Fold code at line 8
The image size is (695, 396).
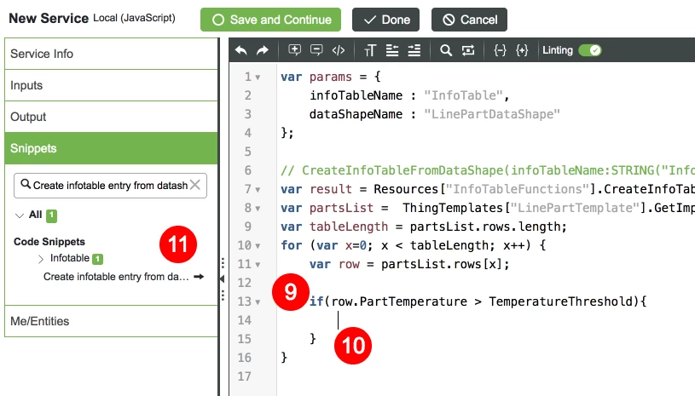(x=258, y=209)
